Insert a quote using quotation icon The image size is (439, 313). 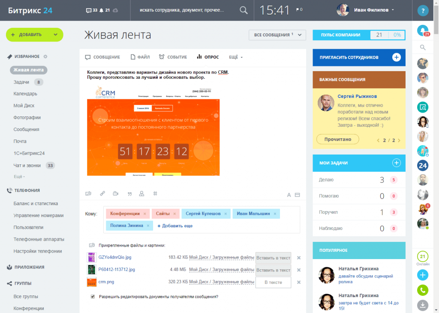pyautogui.click(x=129, y=194)
